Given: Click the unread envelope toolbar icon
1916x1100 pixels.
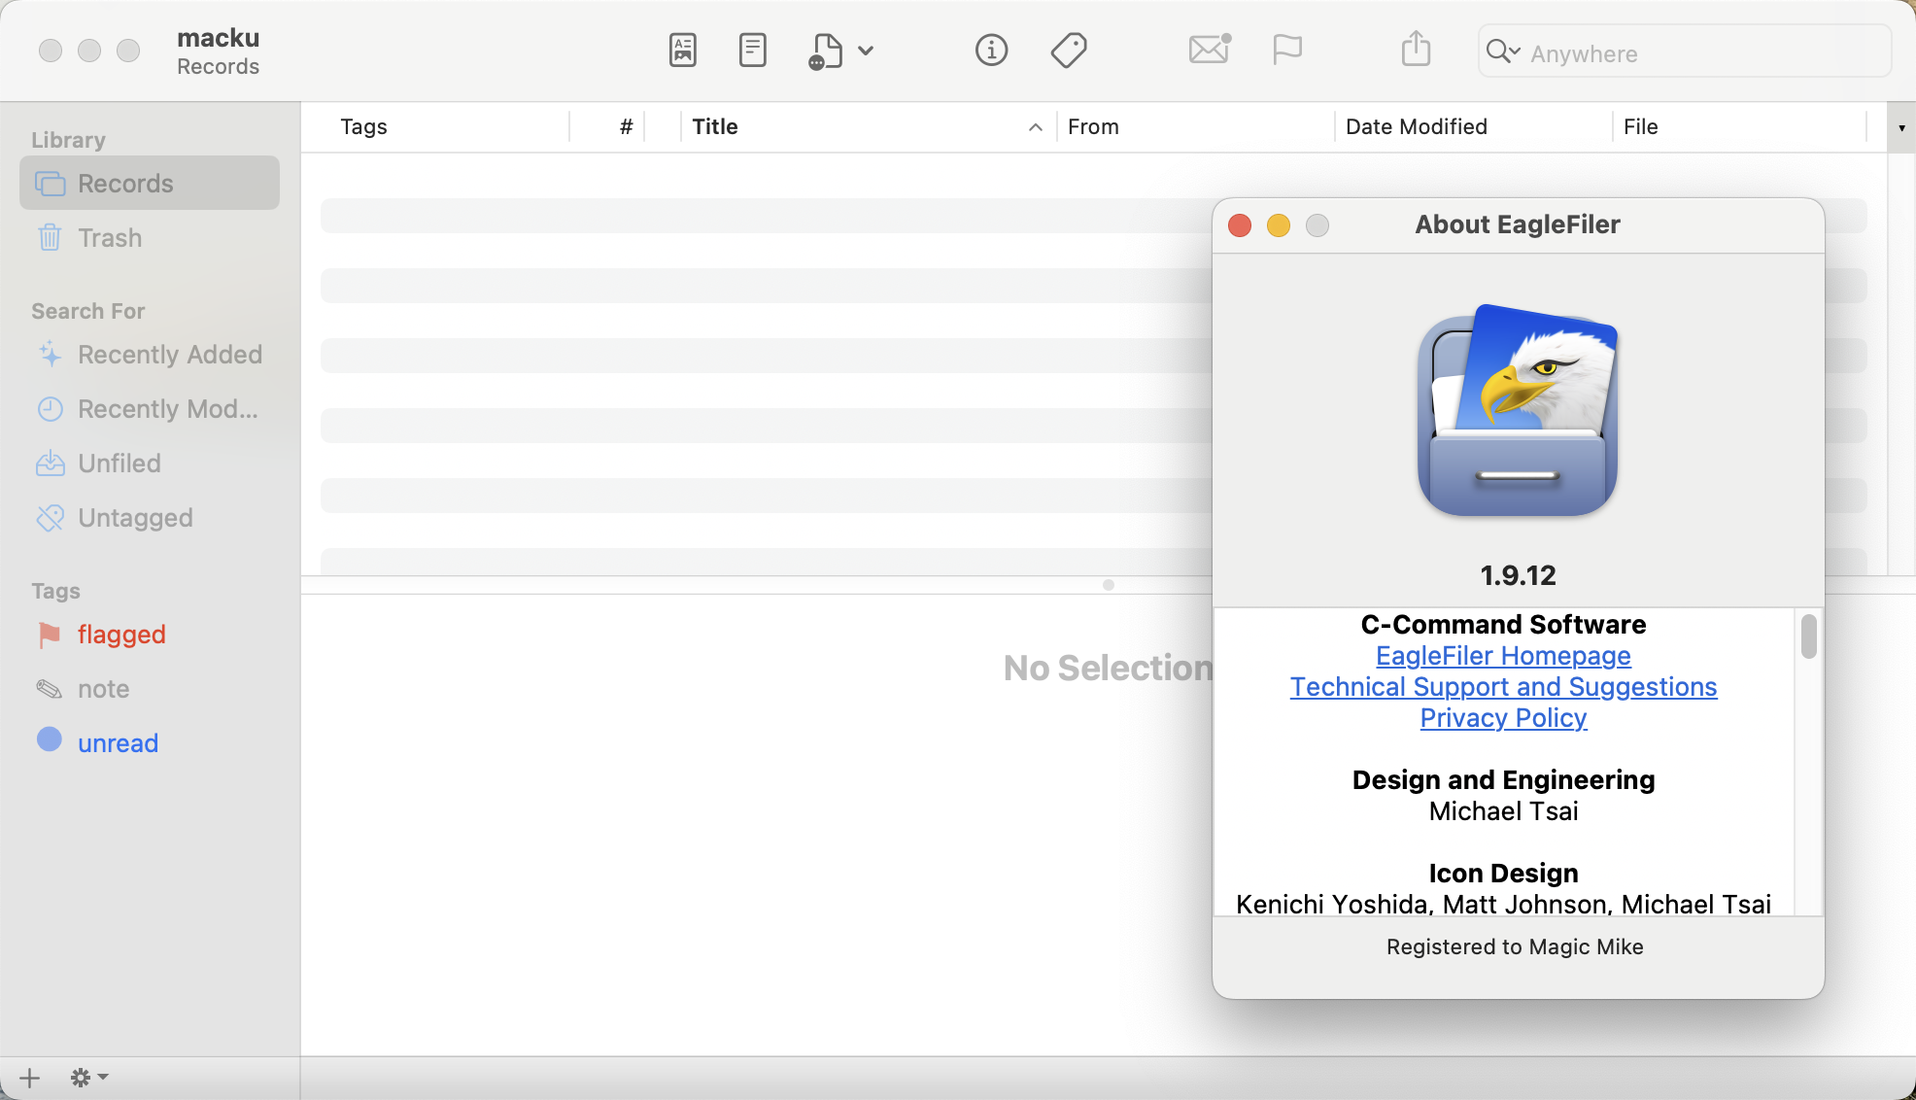Looking at the screenshot, I should click(x=1210, y=49).
